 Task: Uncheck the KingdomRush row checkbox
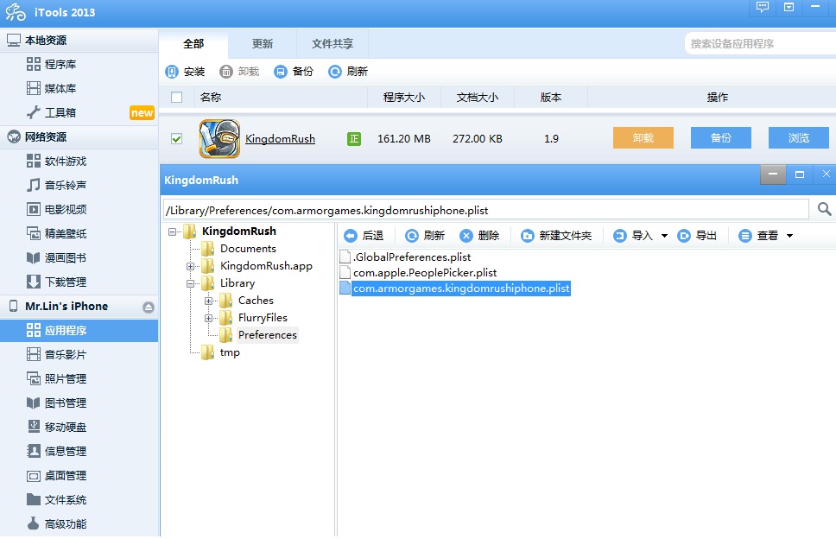[176, 138]
